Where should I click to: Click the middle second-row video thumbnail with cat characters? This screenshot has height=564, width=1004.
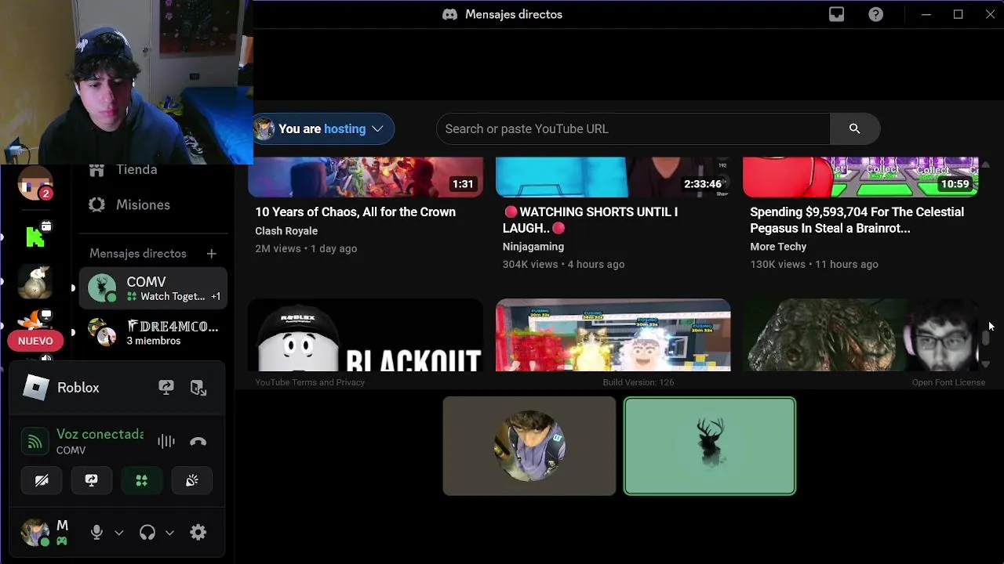coord(613,335)
